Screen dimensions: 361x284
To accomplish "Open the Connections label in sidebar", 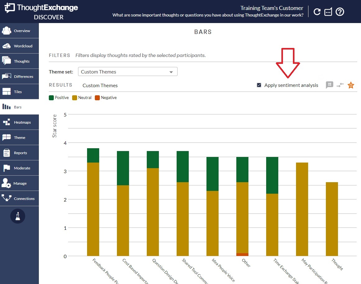I will (24, 198).
